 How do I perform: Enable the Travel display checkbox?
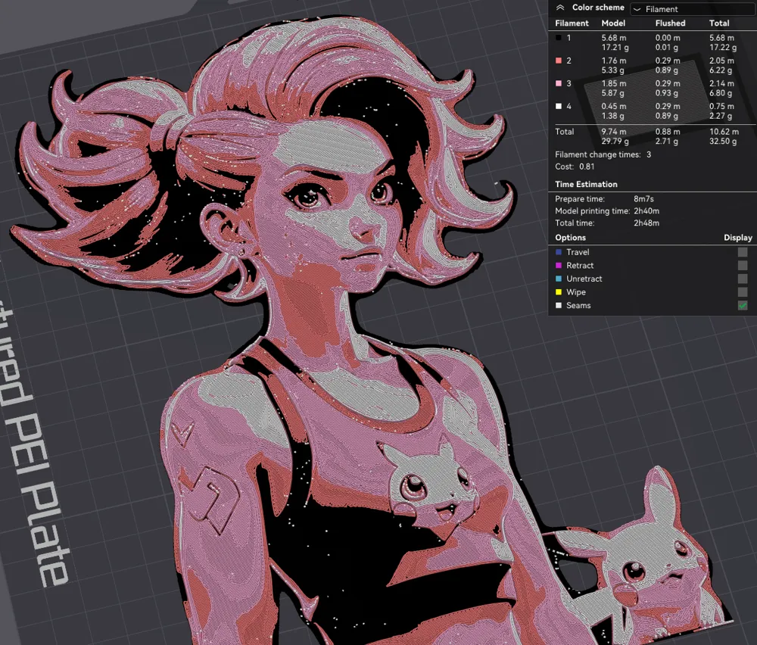[x=743, y=252]
